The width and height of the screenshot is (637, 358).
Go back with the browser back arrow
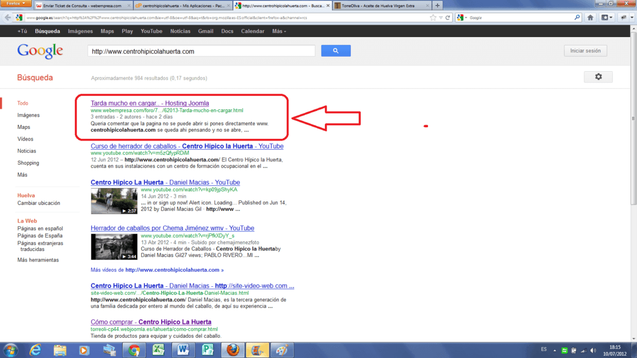point(8,17)
